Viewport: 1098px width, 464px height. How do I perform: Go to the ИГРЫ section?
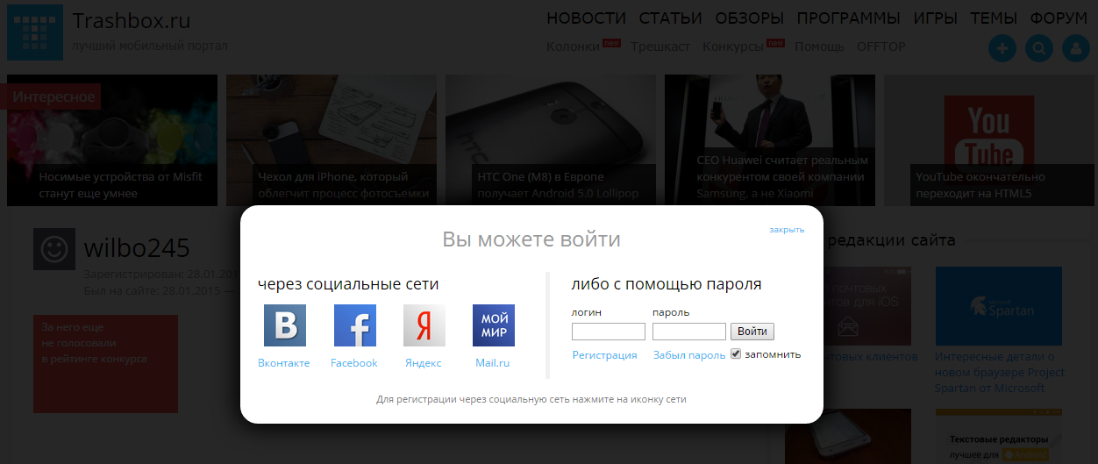pos(936,18)
